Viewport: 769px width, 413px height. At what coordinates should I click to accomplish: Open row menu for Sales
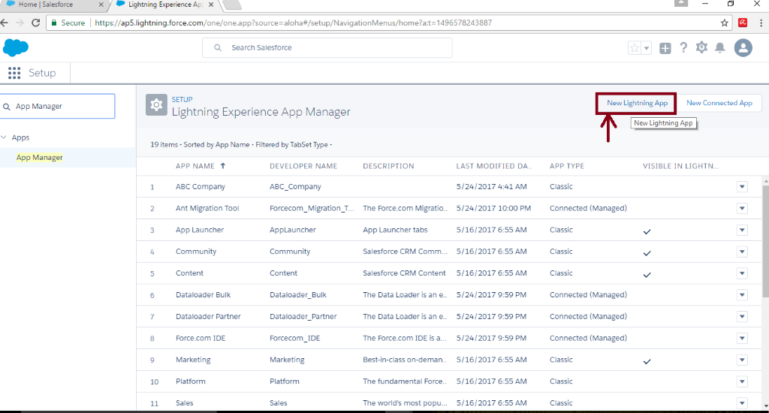coord(742,402)
